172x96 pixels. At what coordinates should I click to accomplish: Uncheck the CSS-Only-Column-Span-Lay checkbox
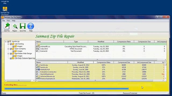pyautogui.click(x=11, y=58)
